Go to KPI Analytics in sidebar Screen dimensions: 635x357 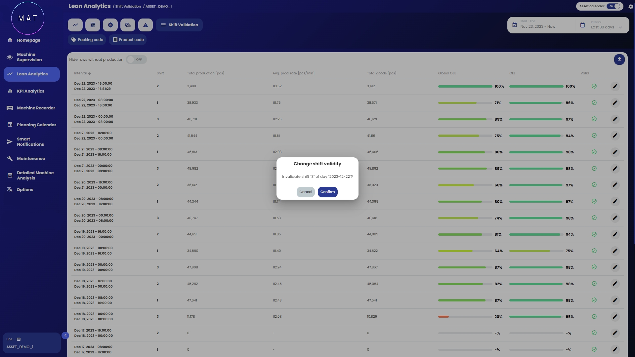click(x=30, y=91)
